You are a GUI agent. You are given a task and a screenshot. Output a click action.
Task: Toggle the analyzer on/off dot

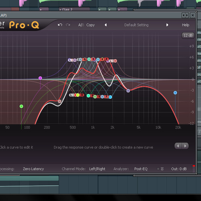158,169
